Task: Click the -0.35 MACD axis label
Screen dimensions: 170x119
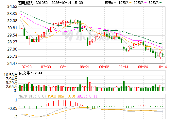Action: click(12, 109)
